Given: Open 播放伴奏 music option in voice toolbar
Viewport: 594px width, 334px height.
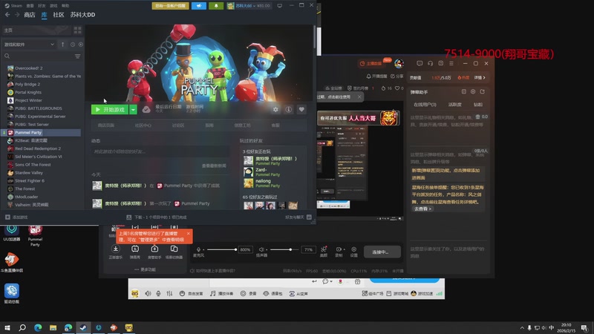Looking at the screenshot, I should [221, 293].
